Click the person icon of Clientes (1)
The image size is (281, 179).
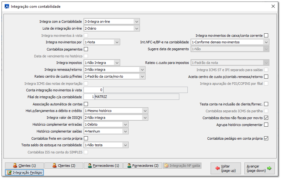click(15, 166)
